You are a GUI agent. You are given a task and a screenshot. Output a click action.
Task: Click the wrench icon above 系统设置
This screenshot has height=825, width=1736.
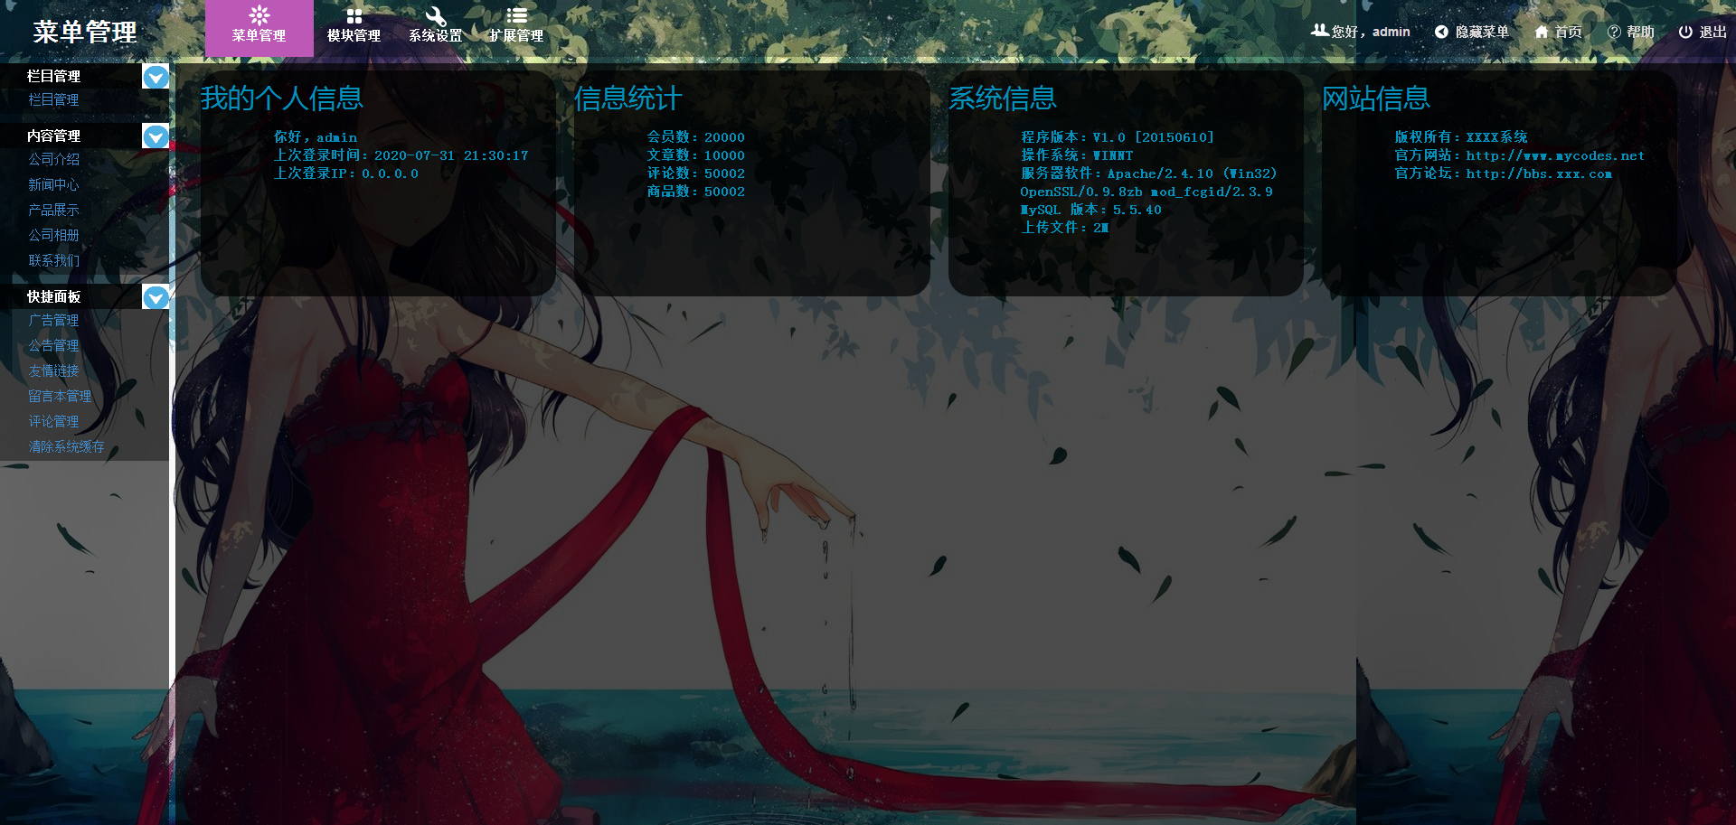click(x=436, y=16)
